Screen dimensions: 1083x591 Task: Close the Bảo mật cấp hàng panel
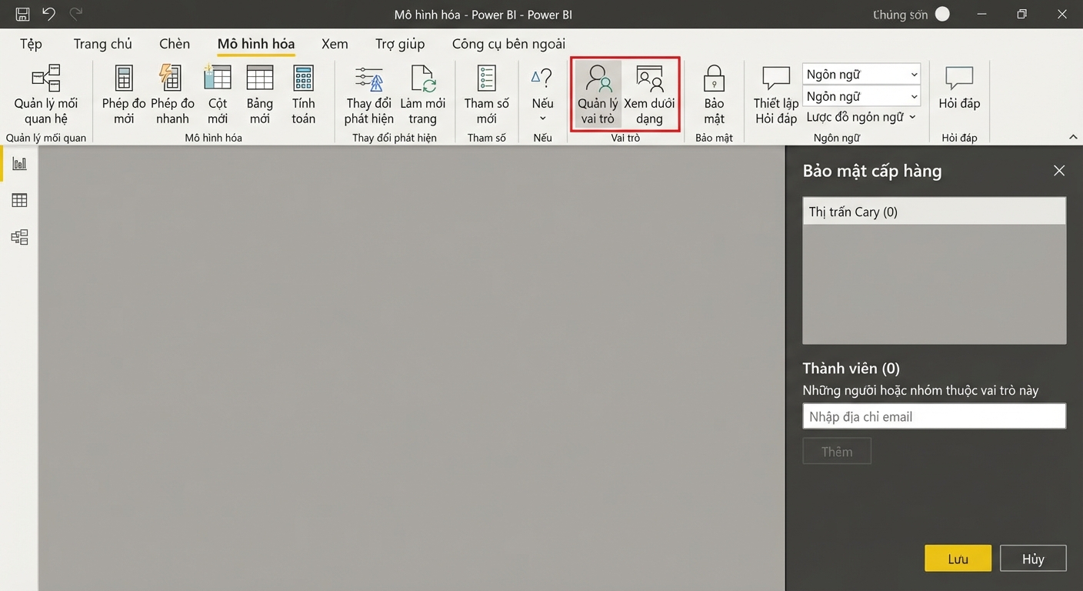click(1059, 171)
